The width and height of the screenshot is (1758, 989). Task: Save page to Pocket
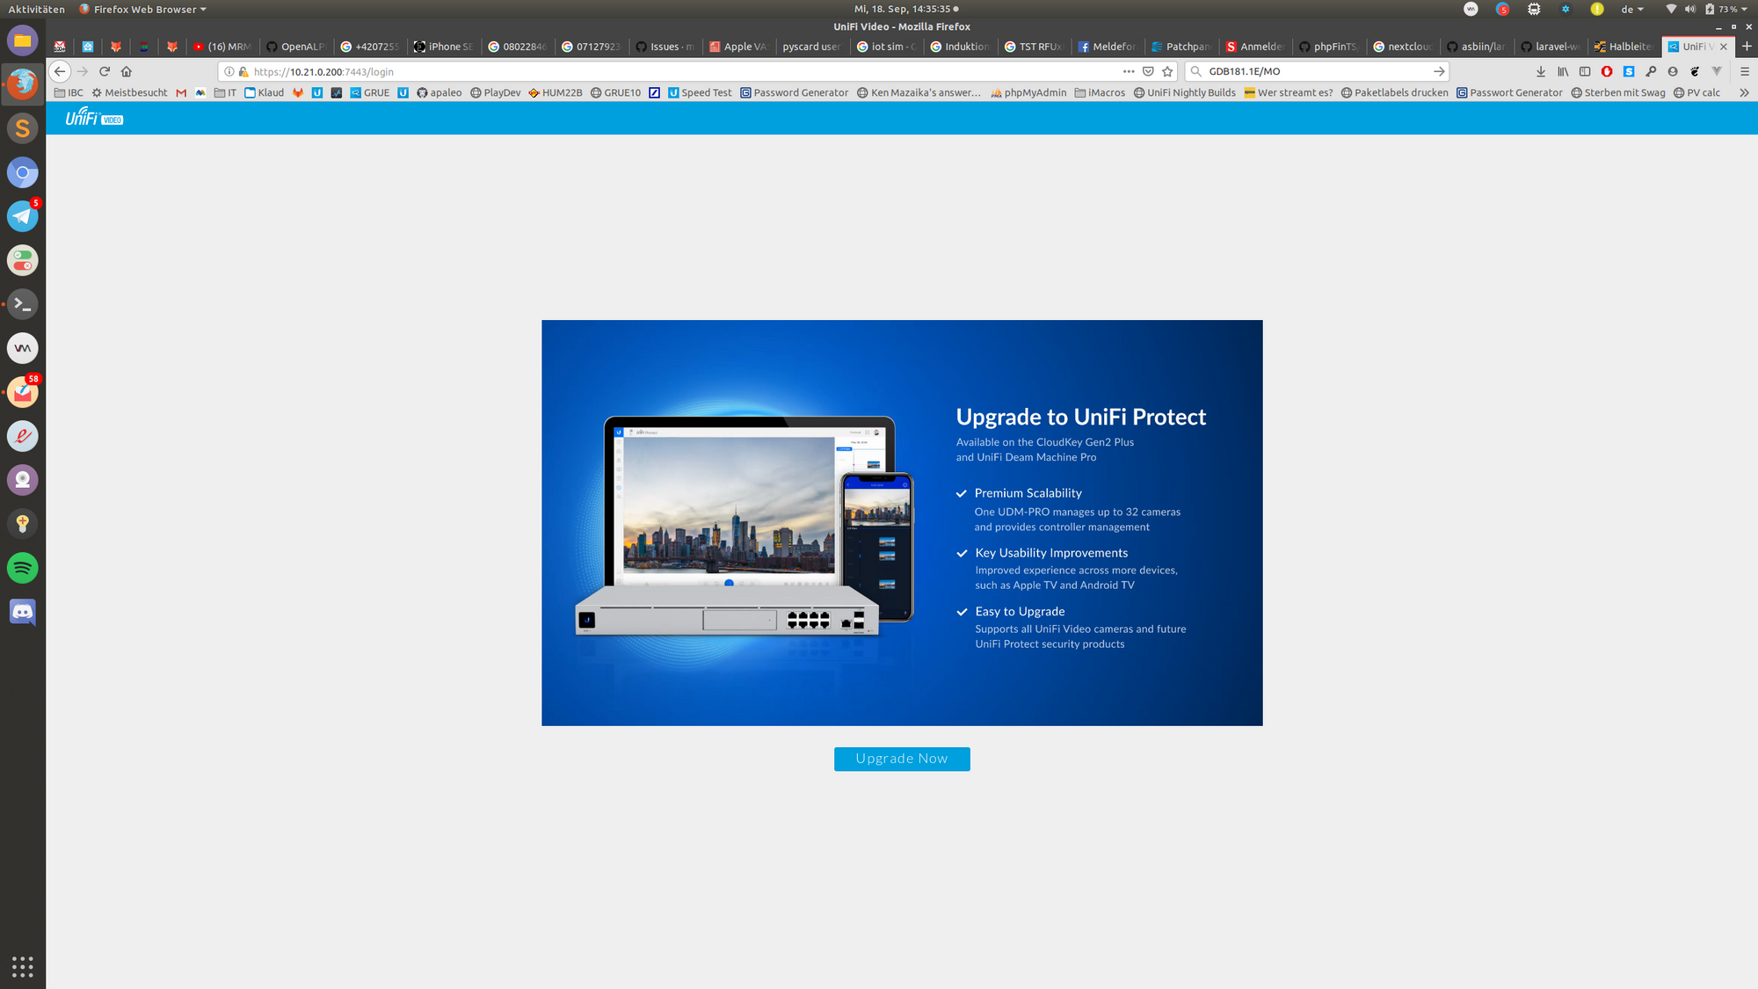[1148, 71]
